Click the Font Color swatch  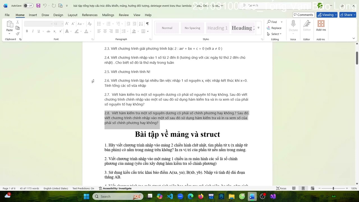(86, 31)
